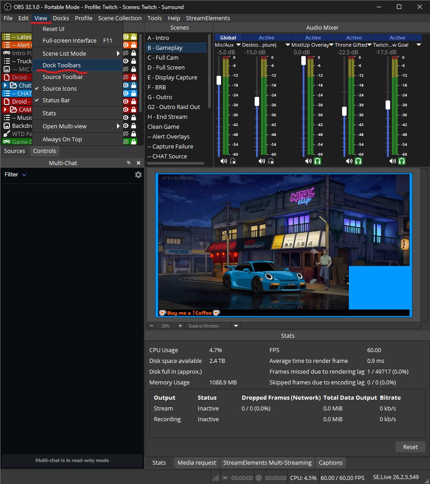This screenshot has height=484, width=430.
Task: Open the Media request tab
Action: [196, 463]
